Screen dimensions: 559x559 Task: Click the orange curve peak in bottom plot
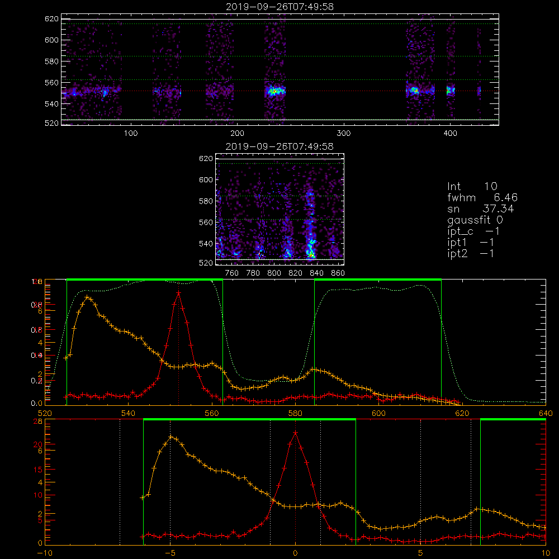pyautogui.click(x=171, y=437)
